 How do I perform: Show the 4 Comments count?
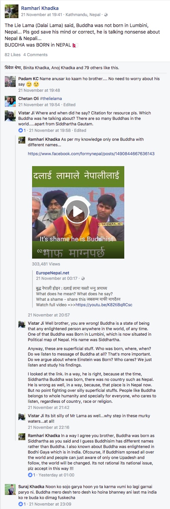click(36, 55)
